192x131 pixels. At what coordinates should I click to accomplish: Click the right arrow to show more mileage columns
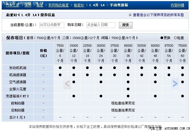pyautogui.click(x=175, y=84)
